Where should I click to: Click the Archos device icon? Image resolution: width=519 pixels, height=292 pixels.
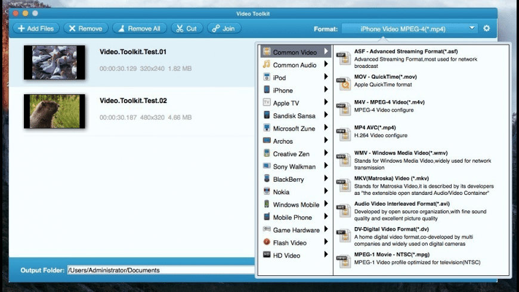coord(267,140)
